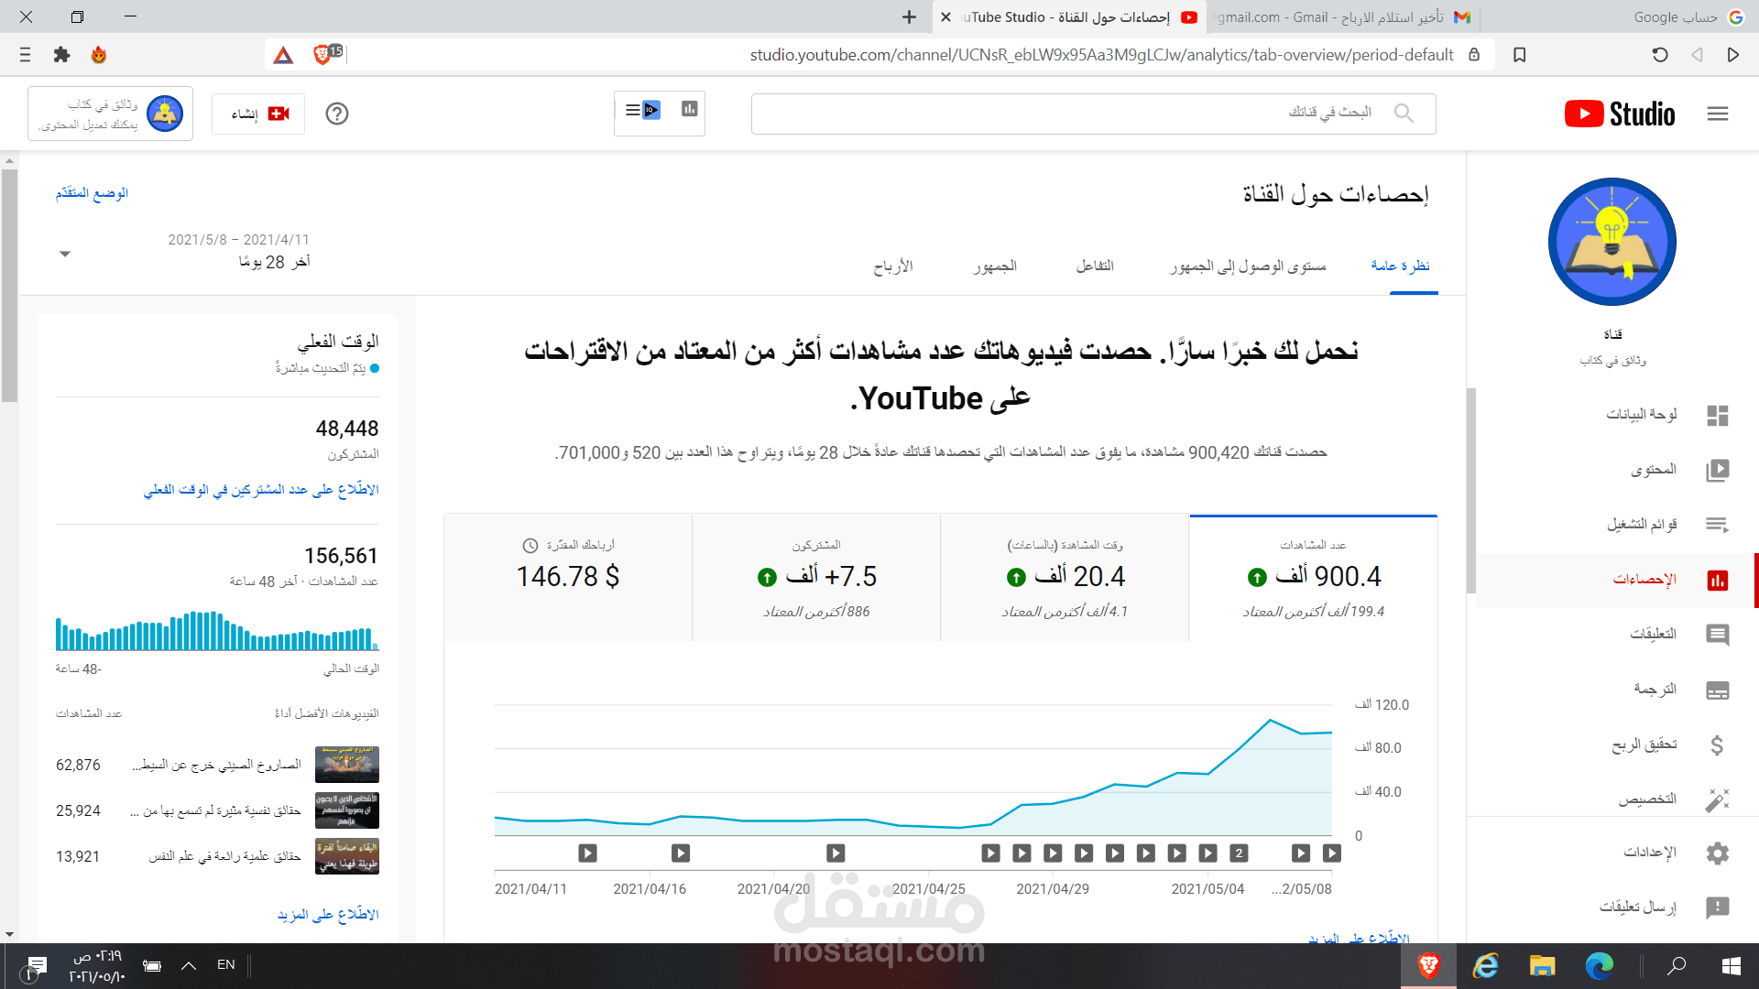Select the Estimated revenue (أرباحك المقدّرة) card

click(568, 578)
